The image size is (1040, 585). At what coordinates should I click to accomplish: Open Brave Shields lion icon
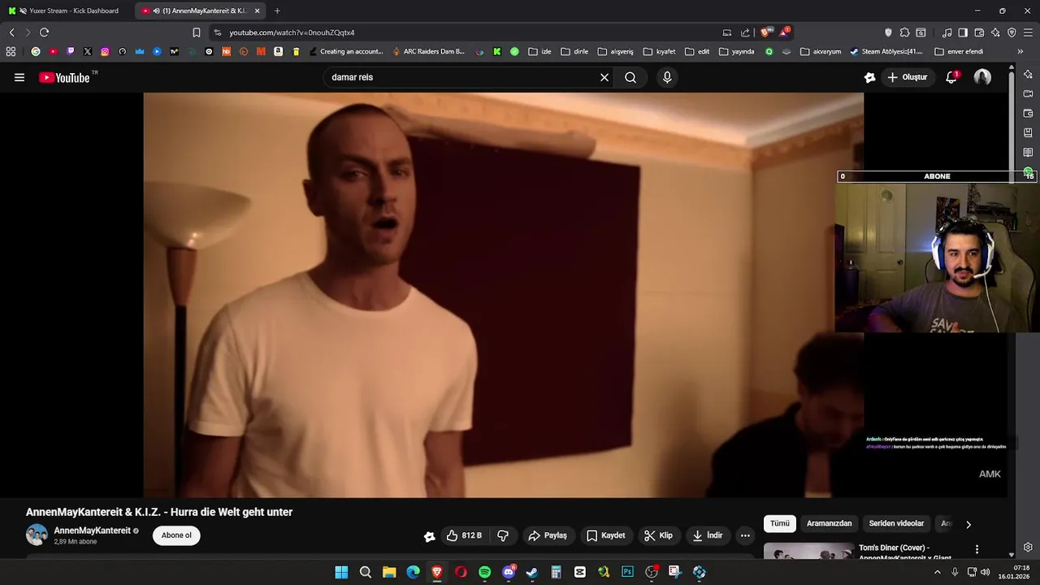point(765,32)
